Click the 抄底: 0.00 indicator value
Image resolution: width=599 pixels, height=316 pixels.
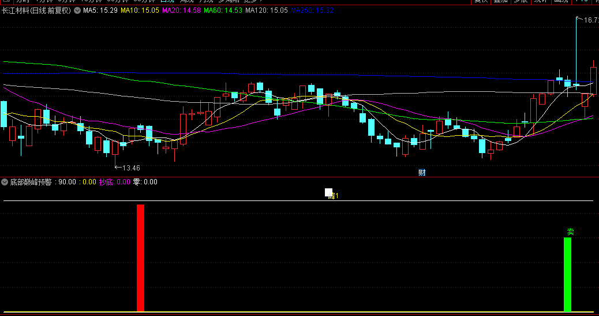[115, 182]
